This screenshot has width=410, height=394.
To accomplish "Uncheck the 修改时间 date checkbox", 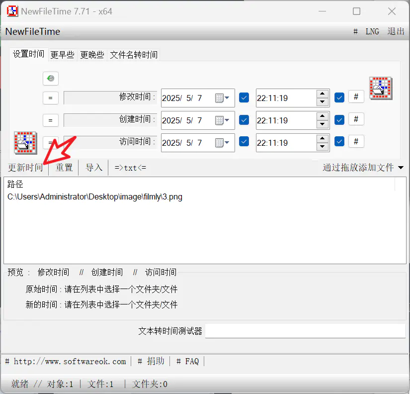I will (244, 98).
